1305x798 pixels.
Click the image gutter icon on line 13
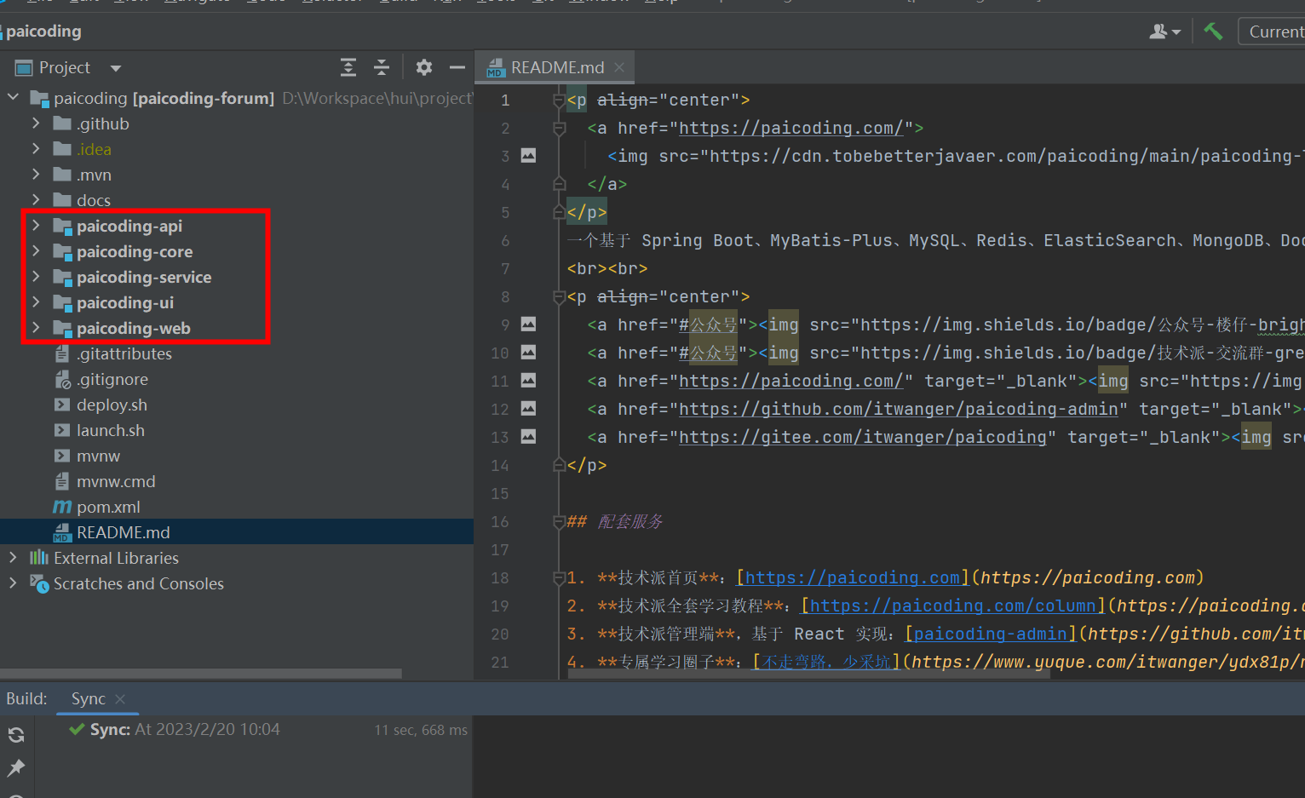coord(529,437)
